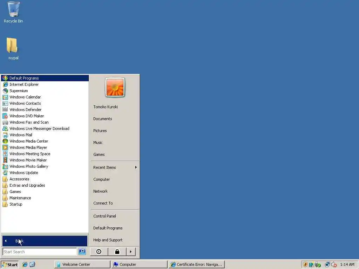
Task: Expand the Recent Items submenu
Action: point(115,167)
